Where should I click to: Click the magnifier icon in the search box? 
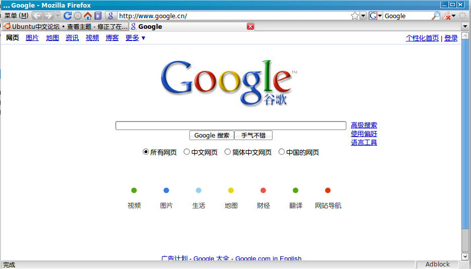pyautogui.click(x=435, y=16)
